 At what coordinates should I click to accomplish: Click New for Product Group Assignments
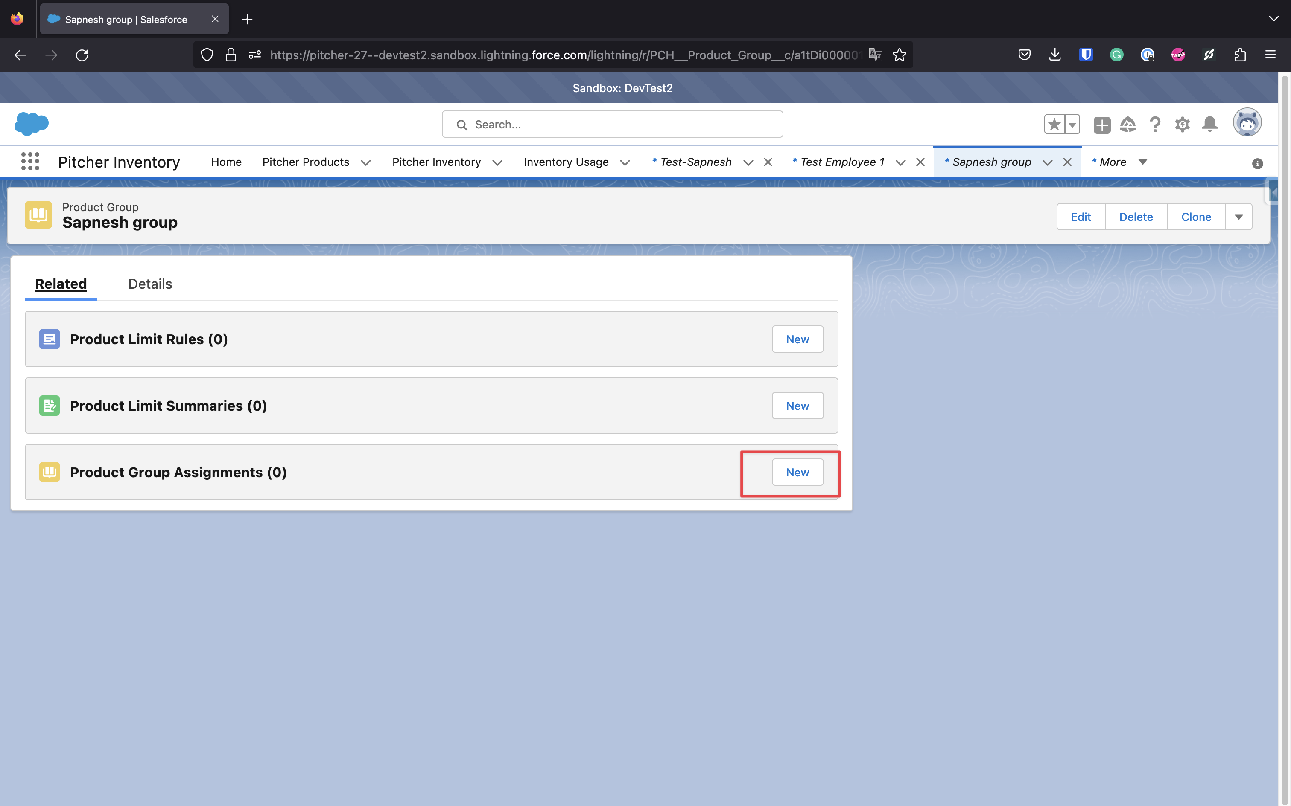click(797, 473)
